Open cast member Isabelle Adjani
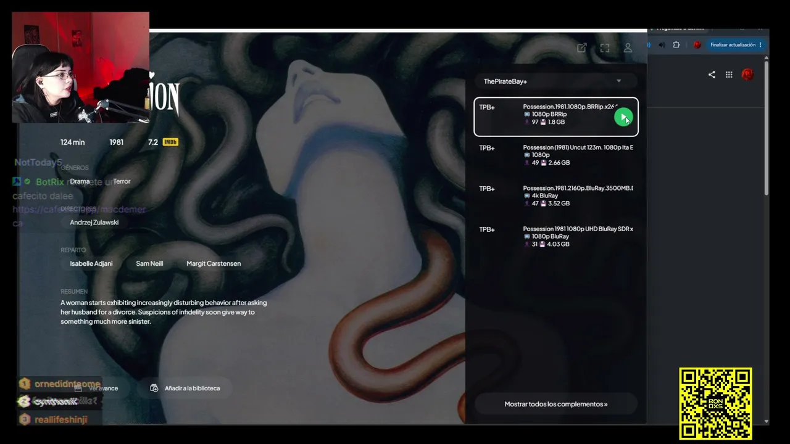The height and width of the screenshot is (444, 790). point(91,263)
